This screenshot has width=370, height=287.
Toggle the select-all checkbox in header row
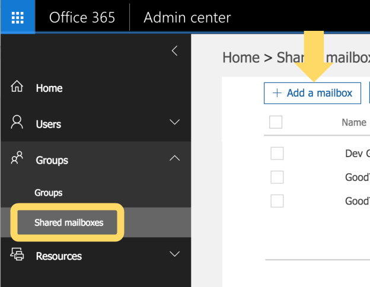[276, 122]
